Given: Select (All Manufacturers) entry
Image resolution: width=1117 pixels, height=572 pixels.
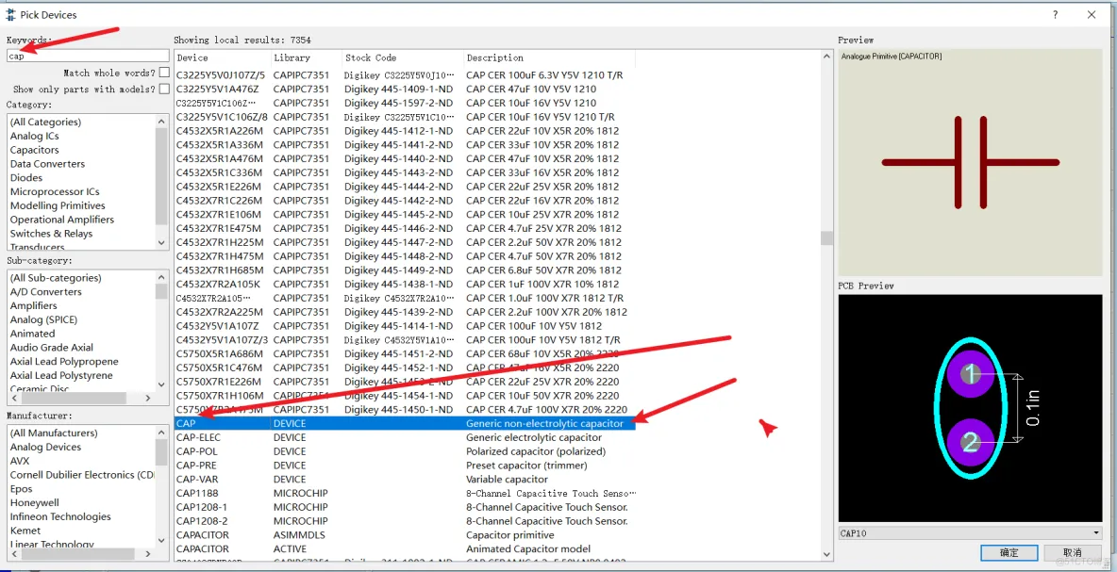Looking at the screenshot, I should click(54, 433).
